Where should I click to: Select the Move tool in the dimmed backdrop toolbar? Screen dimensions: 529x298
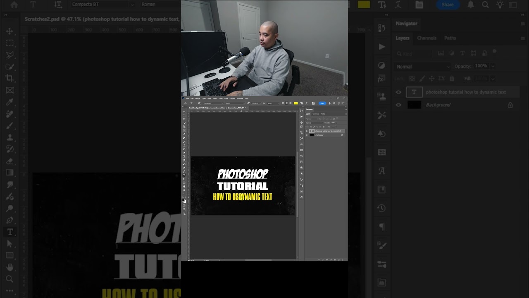click(x=10, y=31)
